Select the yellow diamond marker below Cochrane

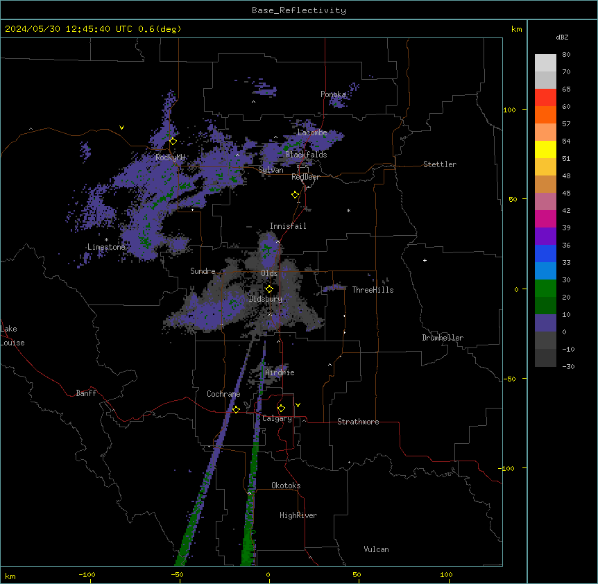[236, 409]
